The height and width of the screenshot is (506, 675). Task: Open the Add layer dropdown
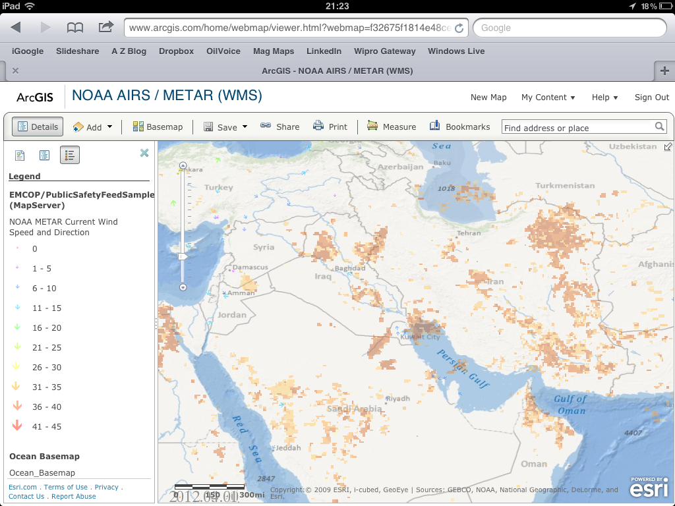click(x=92, y=127)
